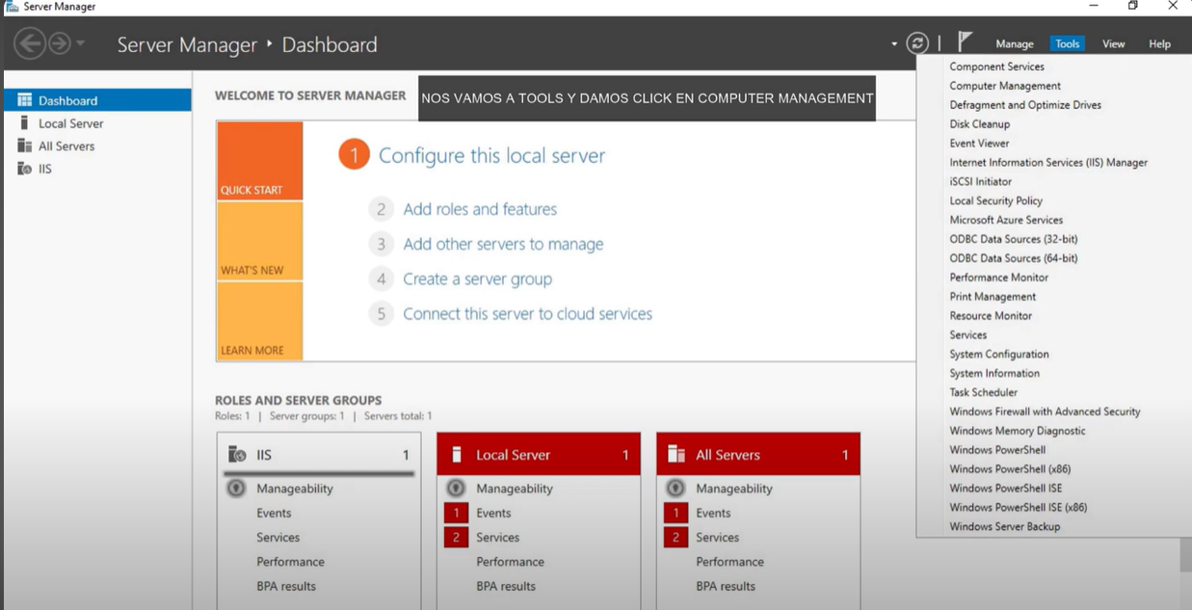The height and width of the screenshot is (610, 1192).
Task: Click the Local Server tile header
Action: pyautogui.click(x=539, y=454)
